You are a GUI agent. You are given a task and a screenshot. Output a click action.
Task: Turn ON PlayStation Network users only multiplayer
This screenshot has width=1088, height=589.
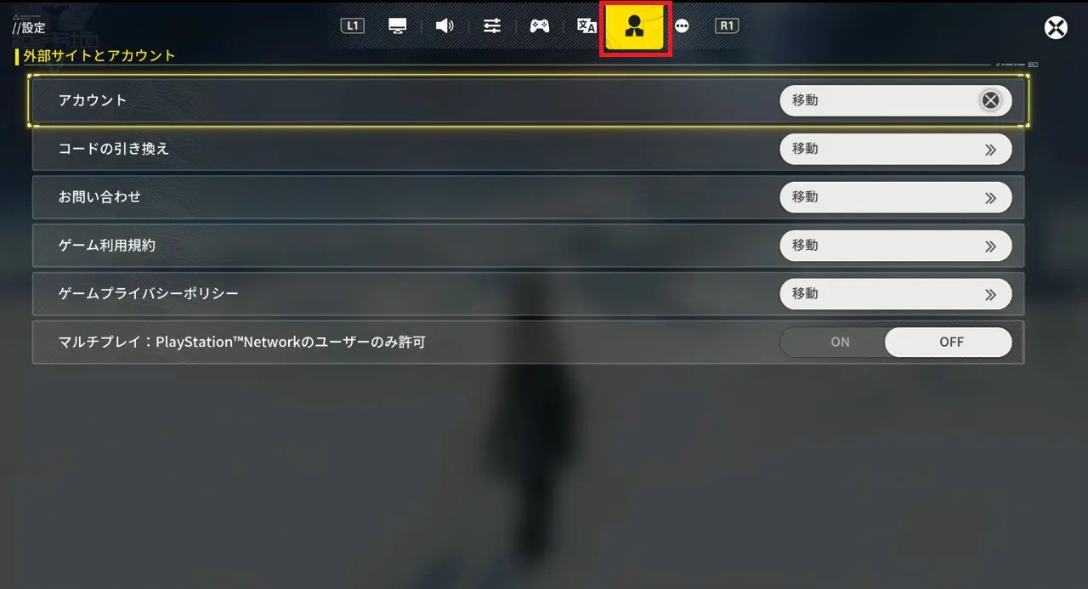840,342
